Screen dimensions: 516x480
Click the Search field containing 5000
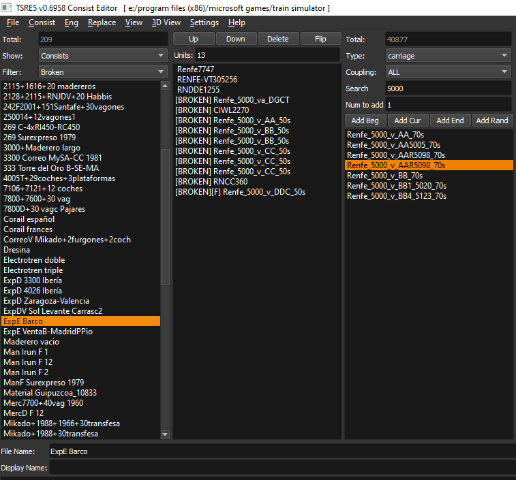click(447, 89)
